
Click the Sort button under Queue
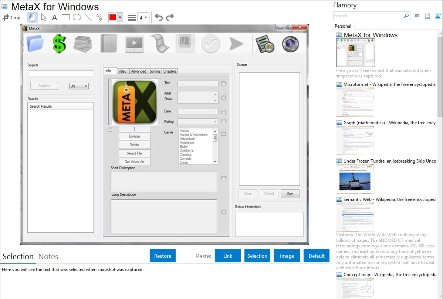[x=290, y=194]
